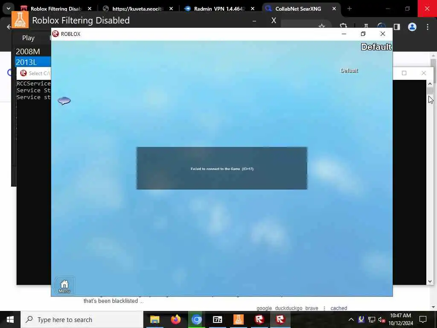The image size is (437, 328).
Task: Switch to the Radmin VPN browser tab
Action: [x=219, y=9]
